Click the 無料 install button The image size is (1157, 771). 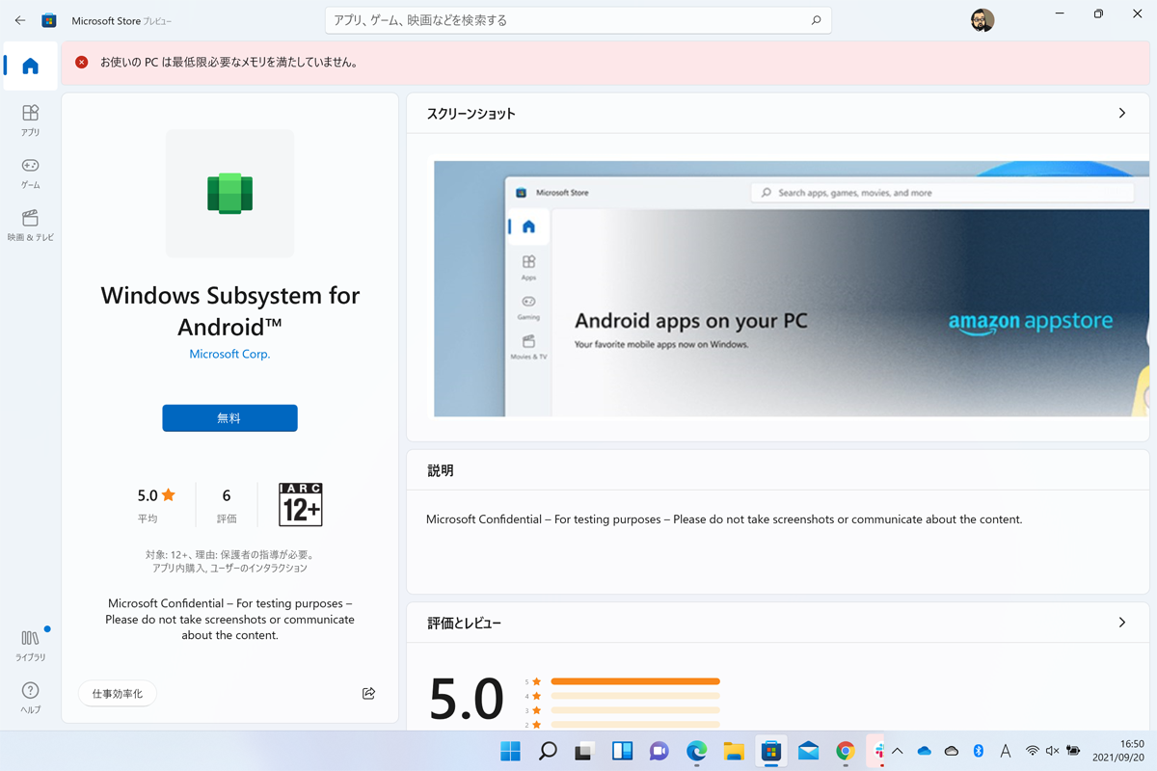click(x=229, y=418)
